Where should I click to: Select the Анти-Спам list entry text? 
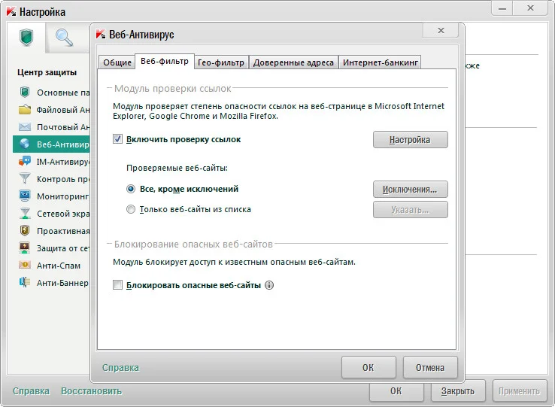[x=59, y=266]
